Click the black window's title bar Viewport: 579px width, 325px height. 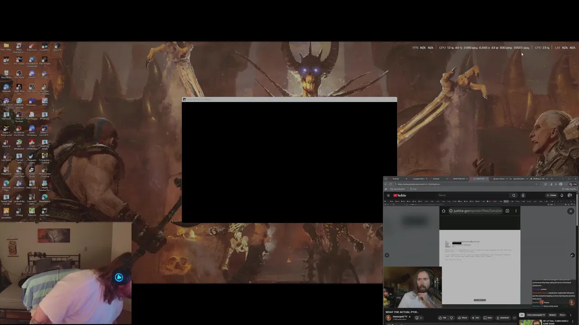[x=289, y=99]
